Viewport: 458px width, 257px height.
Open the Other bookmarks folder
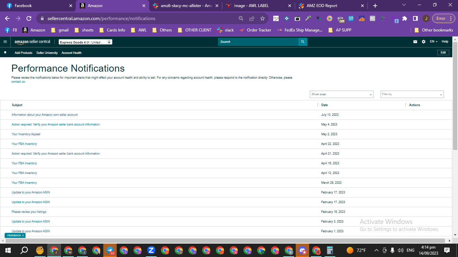[434, 30]
